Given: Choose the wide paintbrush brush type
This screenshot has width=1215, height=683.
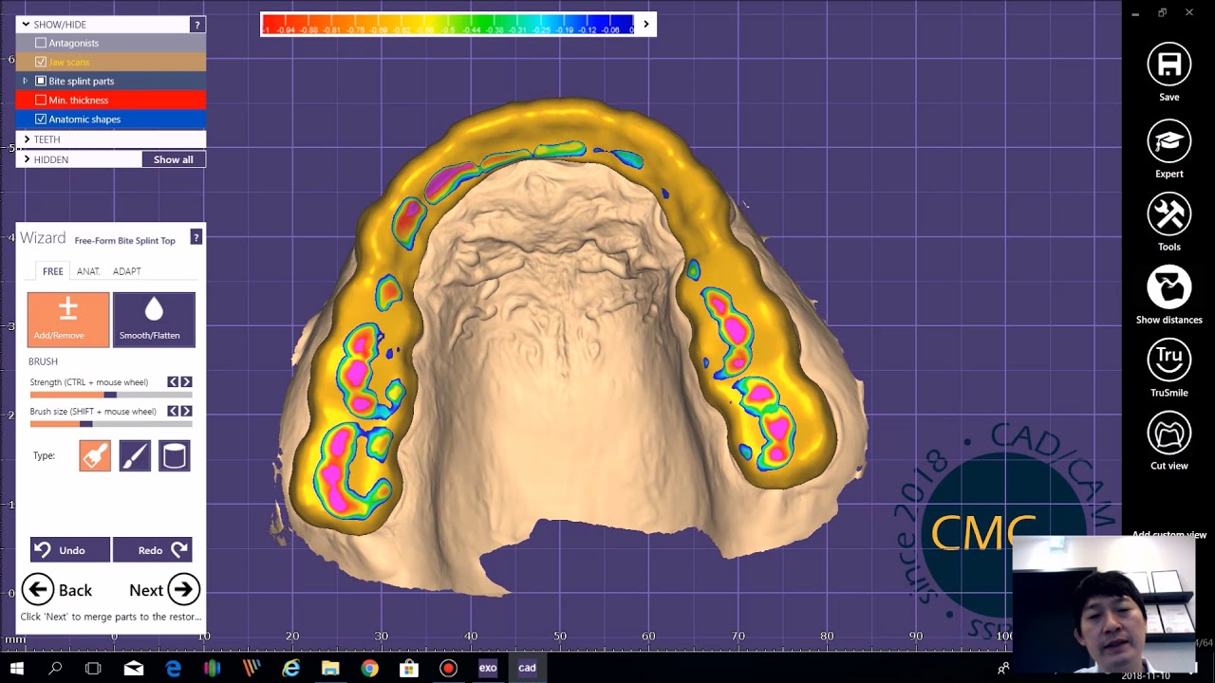Looking at the screenshot, I should click(x=95, y=456).
